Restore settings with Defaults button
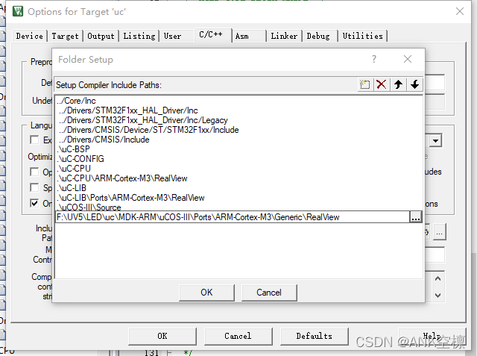 tap(315, 336)
